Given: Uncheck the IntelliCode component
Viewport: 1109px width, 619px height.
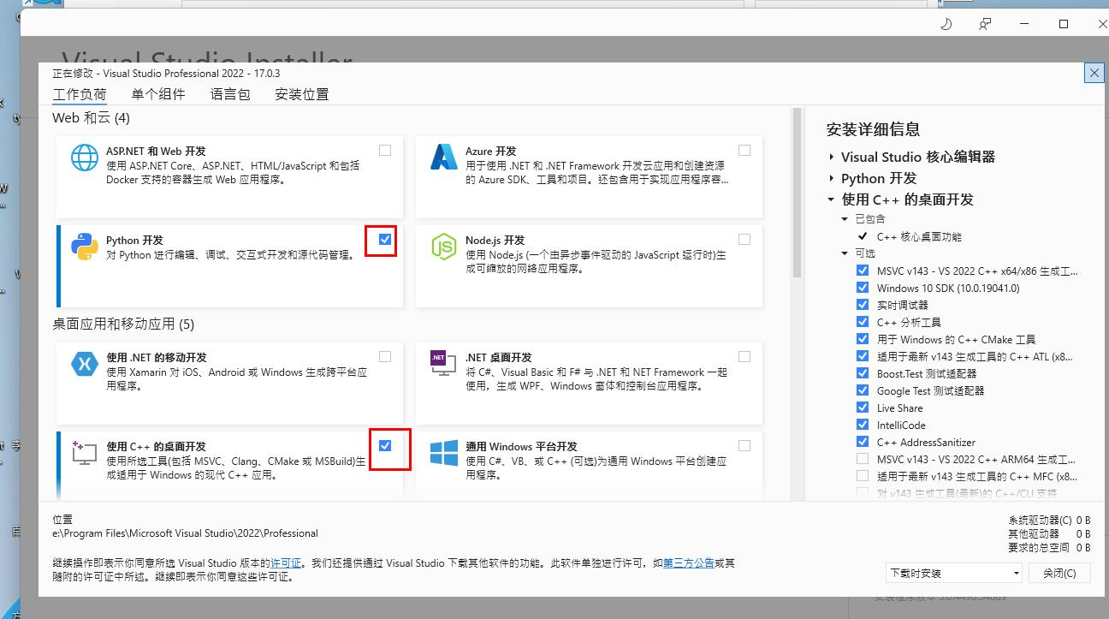Looking at the screenshot, I should [863, 425].
